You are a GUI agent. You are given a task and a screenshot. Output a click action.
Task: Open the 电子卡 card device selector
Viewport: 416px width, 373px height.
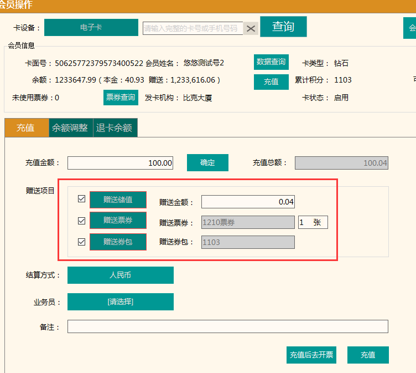91,27
